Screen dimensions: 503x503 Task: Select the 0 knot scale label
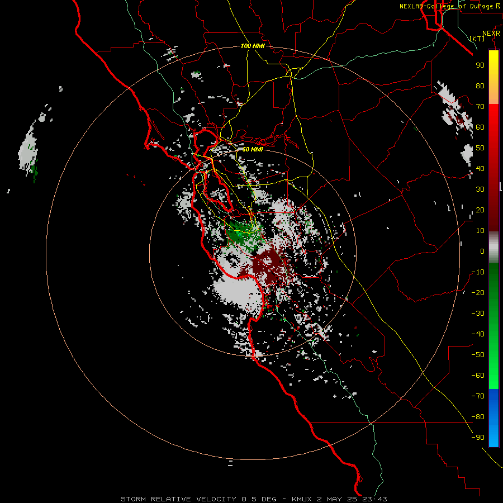482,251
